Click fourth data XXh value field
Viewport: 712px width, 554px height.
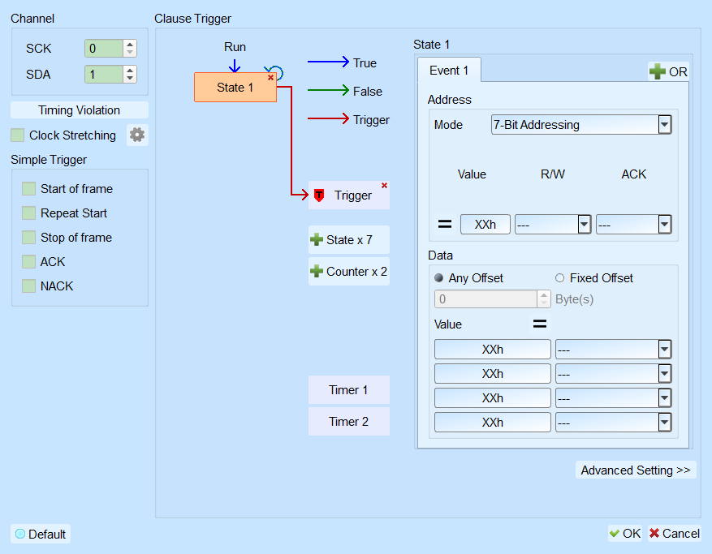[492, 423]
